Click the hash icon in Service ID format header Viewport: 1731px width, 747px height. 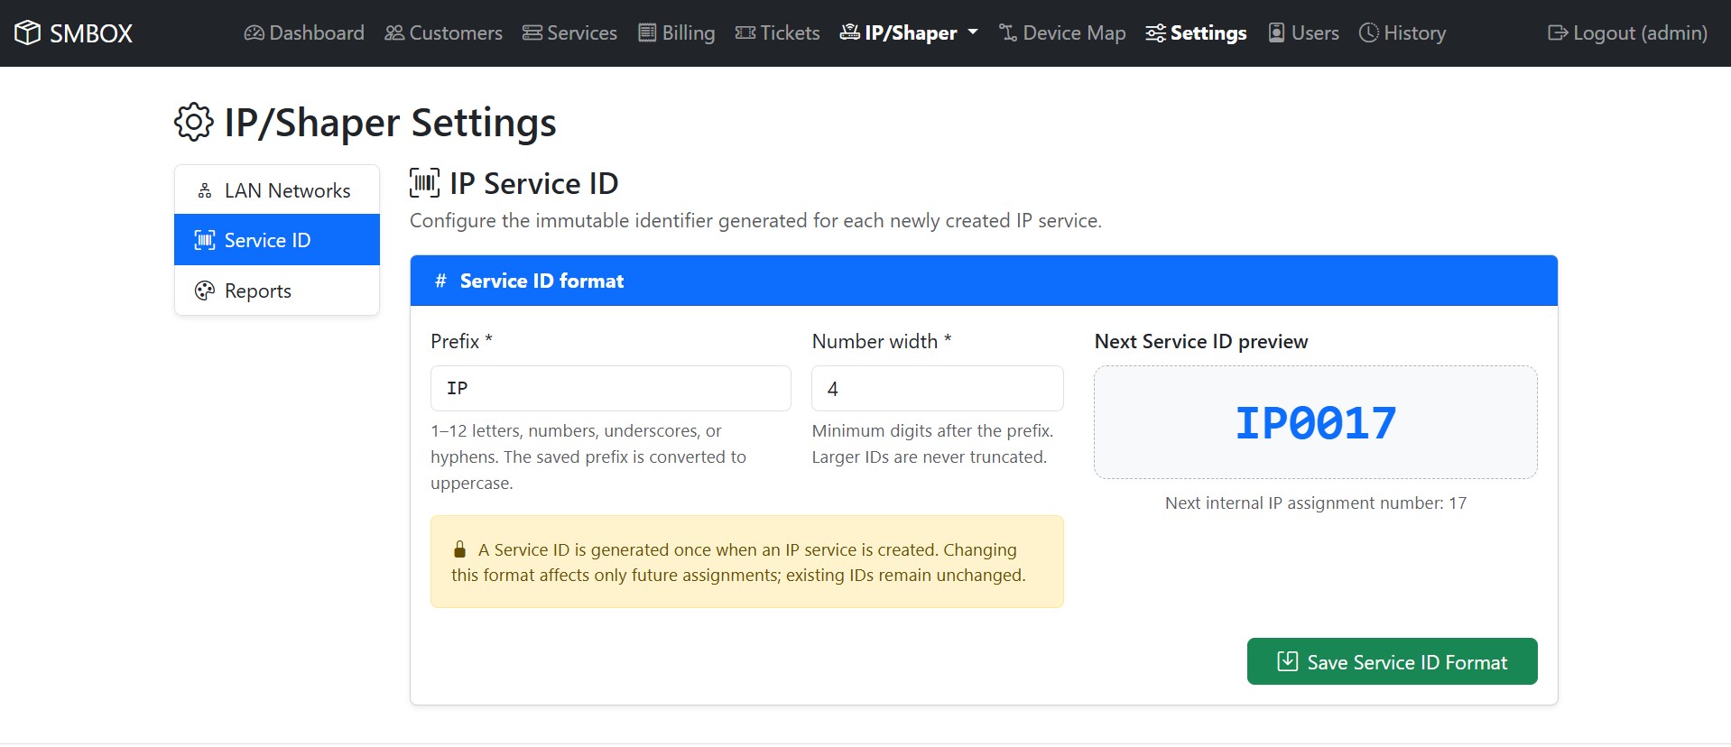[x=440, y=281]
